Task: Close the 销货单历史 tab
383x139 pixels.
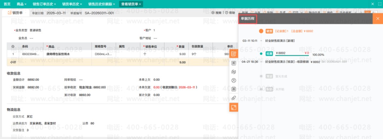Action: [81, 4]
